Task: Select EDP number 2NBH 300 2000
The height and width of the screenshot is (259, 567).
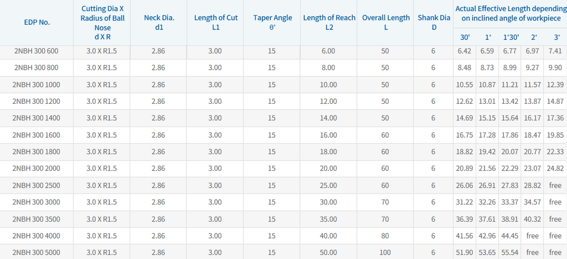Action: point(36,168)
